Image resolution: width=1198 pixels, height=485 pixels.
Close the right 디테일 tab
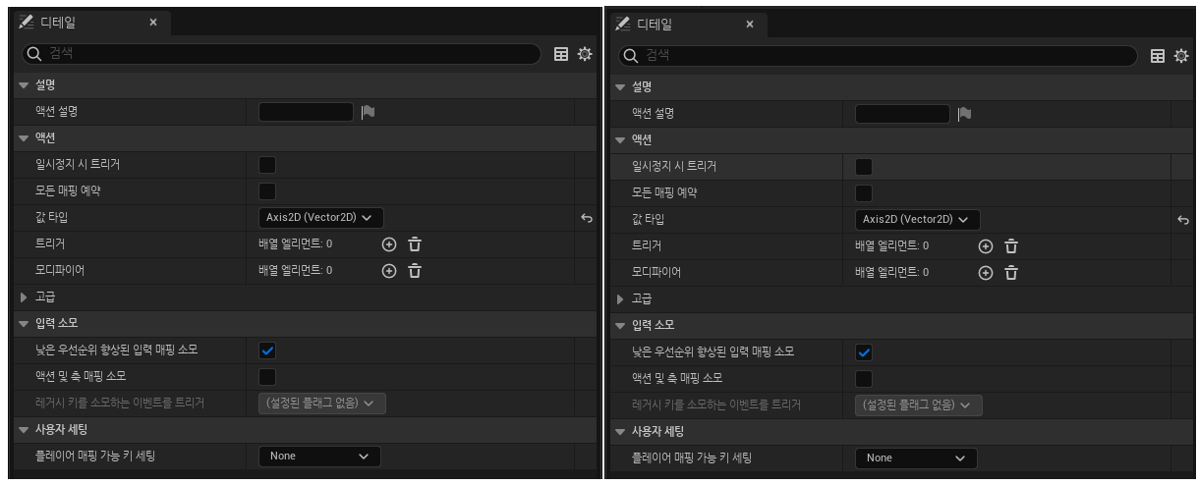tap(749, 24)
